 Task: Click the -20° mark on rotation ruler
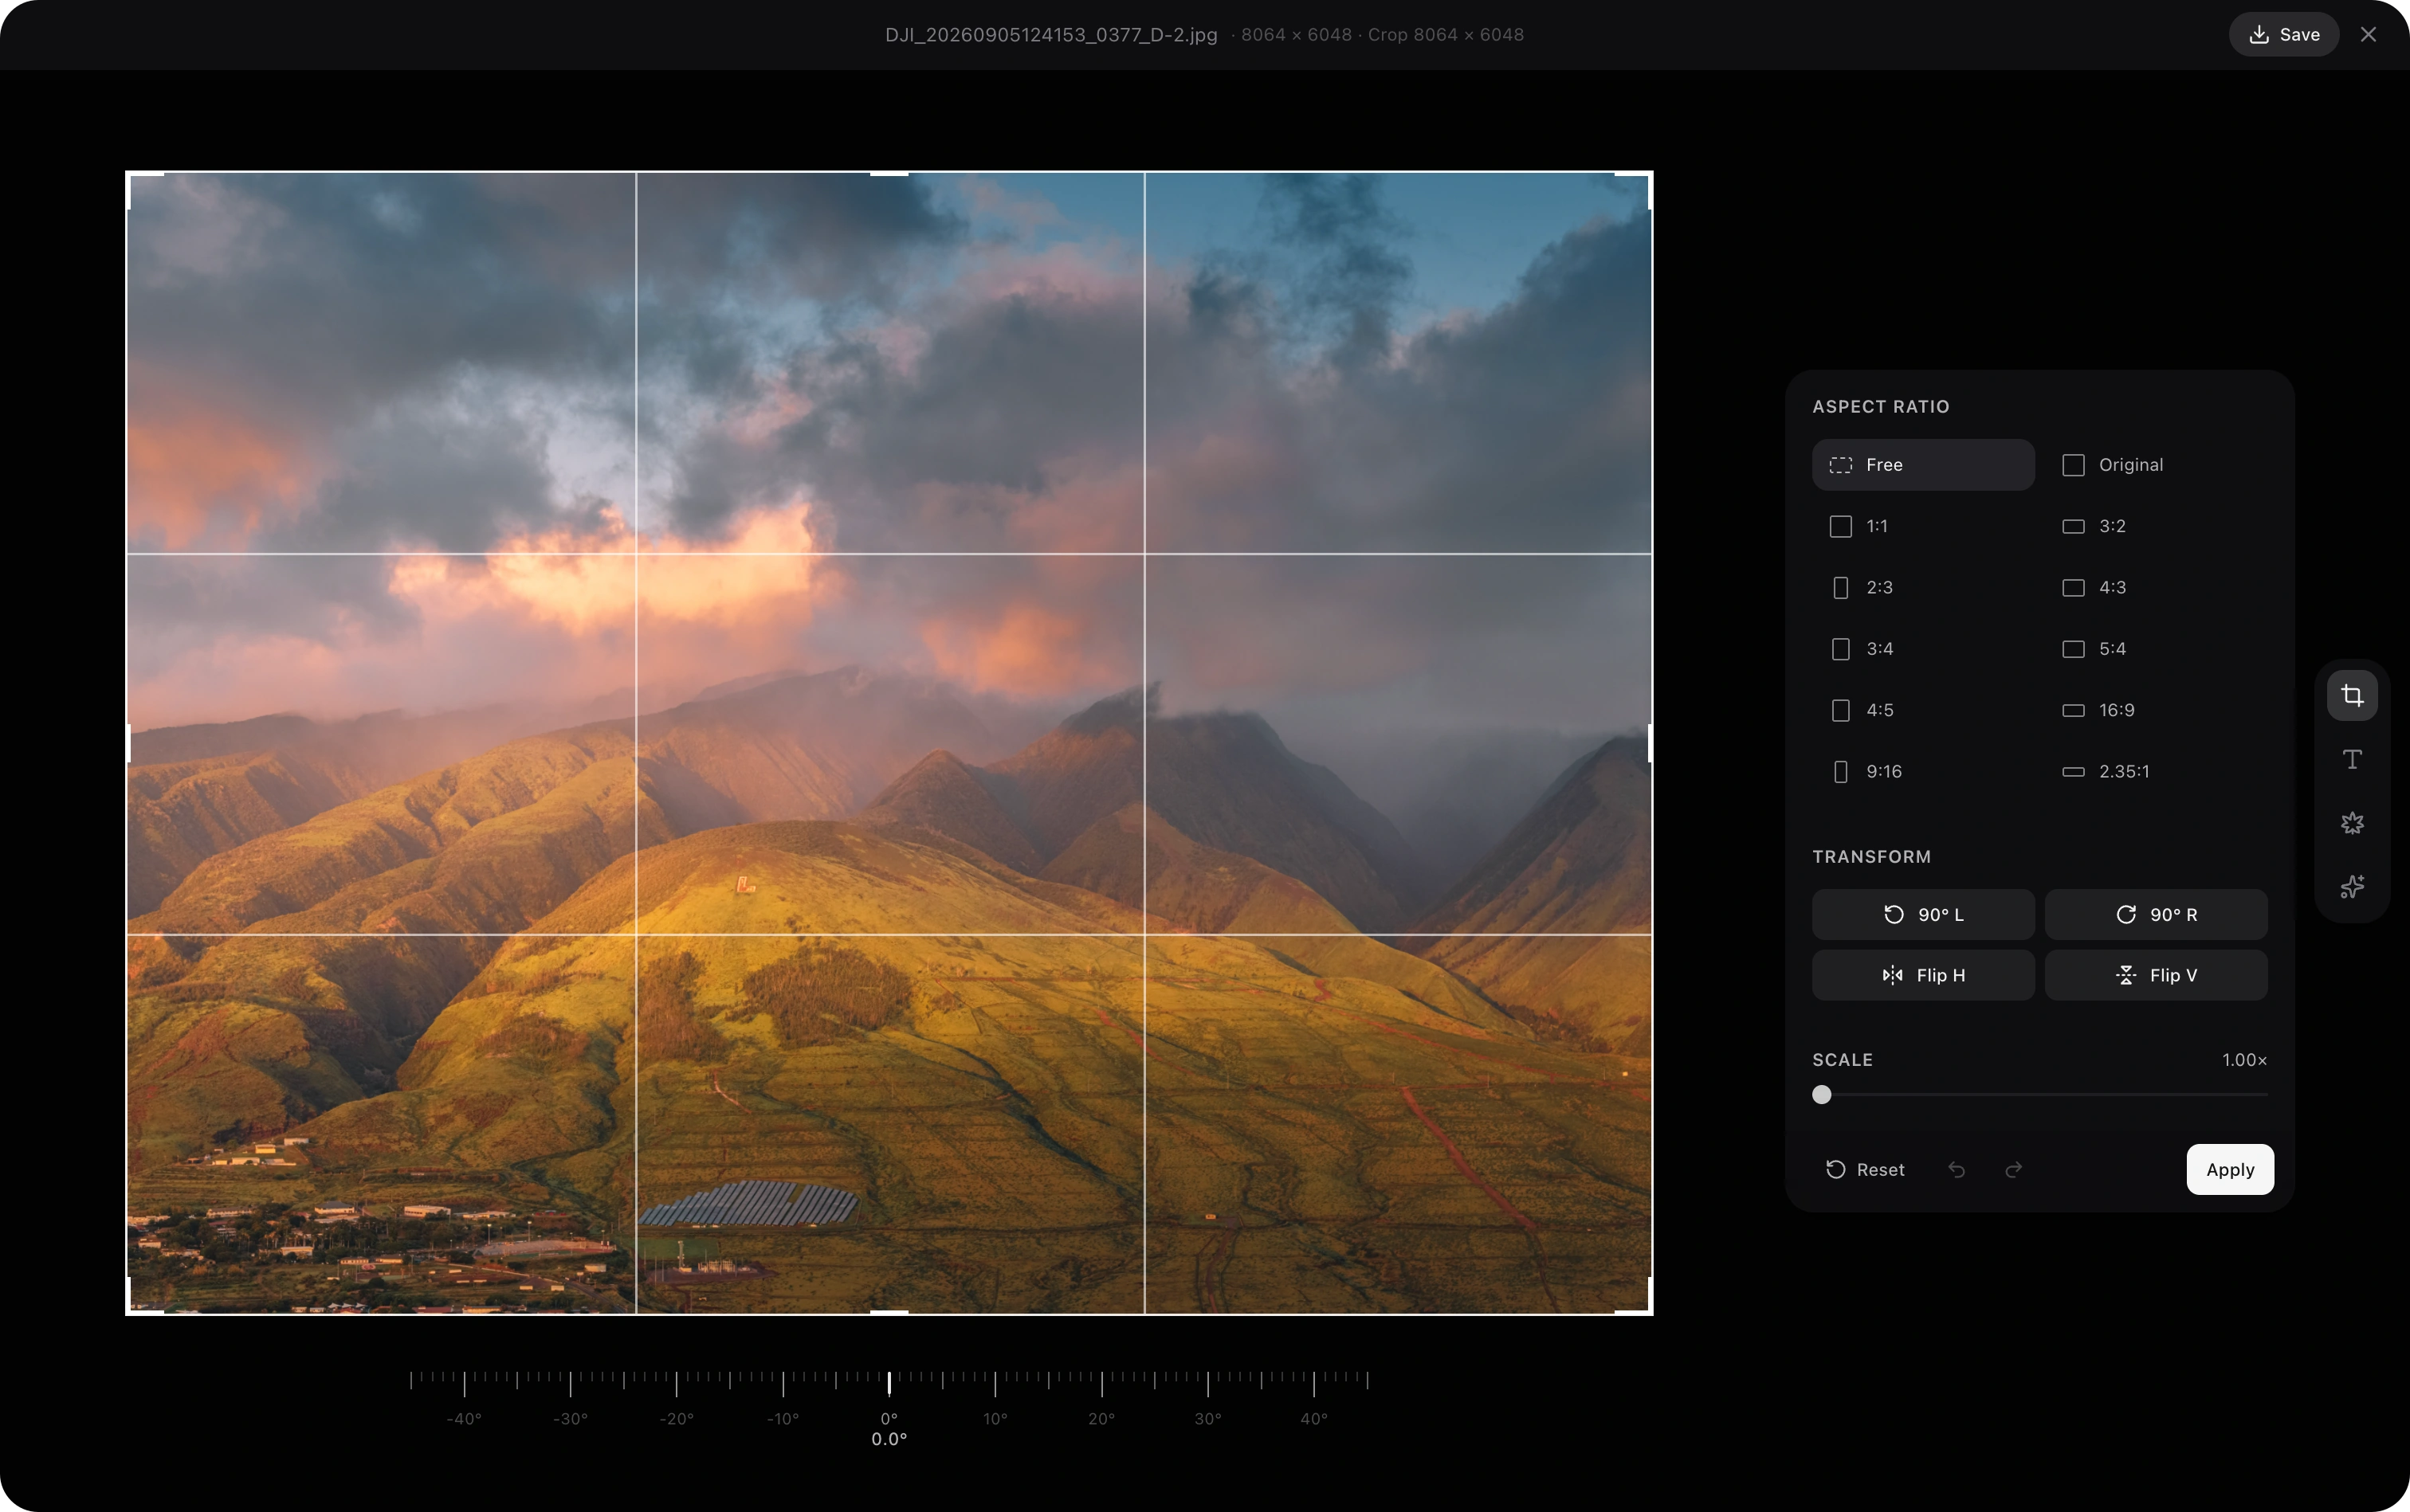coord(677,1418)
